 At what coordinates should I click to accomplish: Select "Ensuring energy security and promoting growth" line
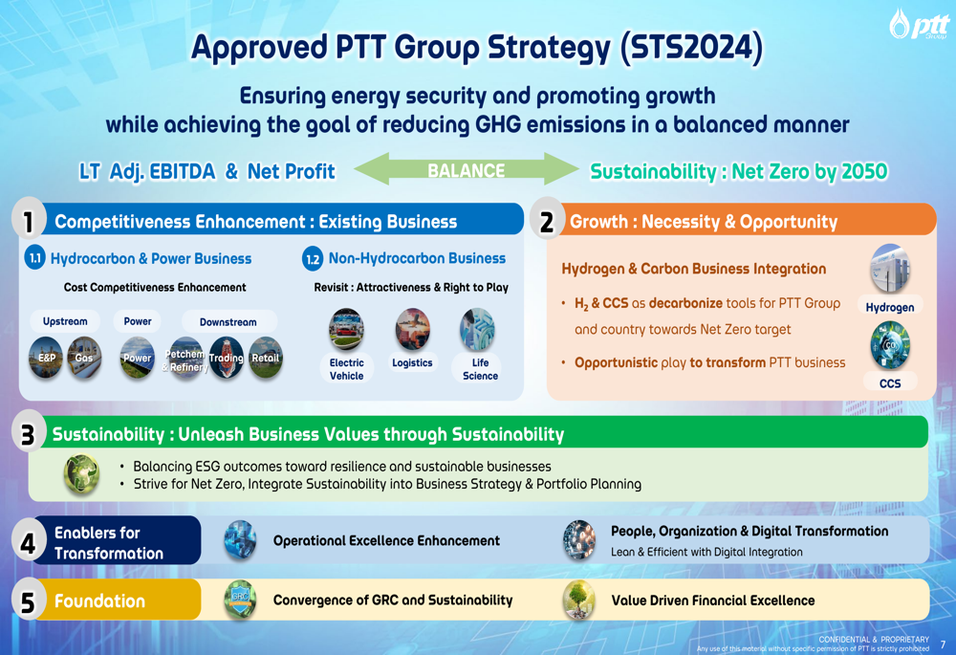pyautogui.click(x=477, y=96)
